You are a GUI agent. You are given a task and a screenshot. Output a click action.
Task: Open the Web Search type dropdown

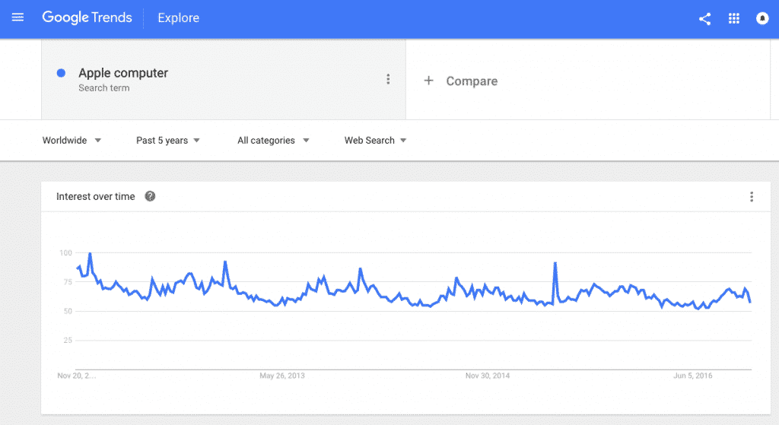tap(375, 141)
